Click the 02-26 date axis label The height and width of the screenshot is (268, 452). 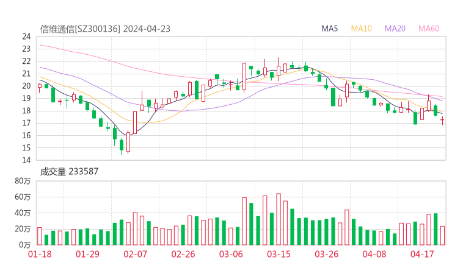pos(183,254)
